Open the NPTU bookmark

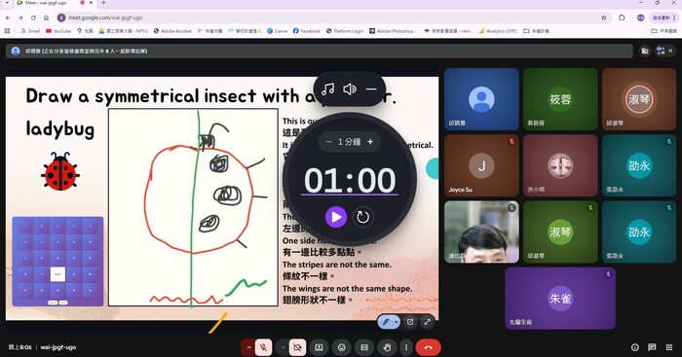click(x=124, y=31)
